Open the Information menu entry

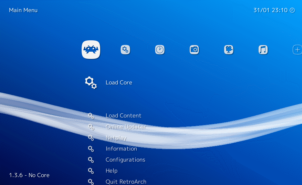click(x=121, y=148)
